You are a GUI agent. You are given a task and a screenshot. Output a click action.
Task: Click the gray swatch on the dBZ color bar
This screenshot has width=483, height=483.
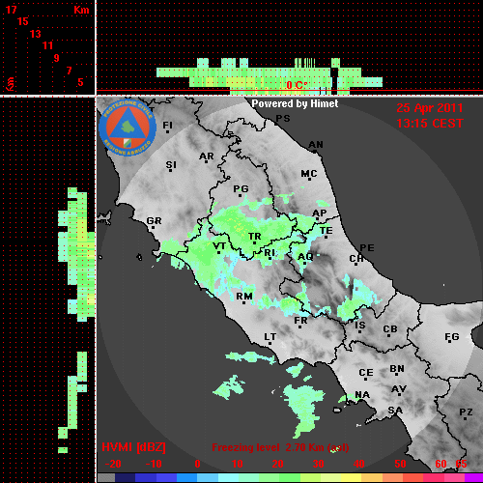(x=106, y=477)
